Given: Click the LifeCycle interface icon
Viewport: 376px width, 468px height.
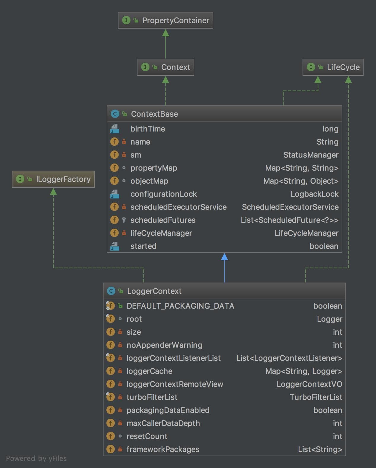Looking at the screenshot, I should click(311, 67).
